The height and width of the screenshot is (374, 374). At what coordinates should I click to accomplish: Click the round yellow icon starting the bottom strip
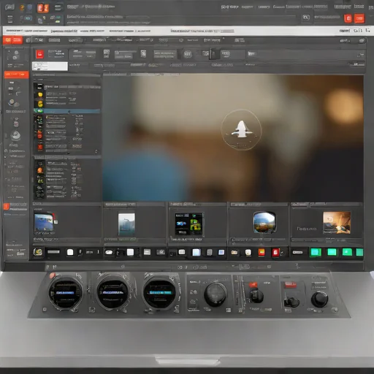pyautogui.click(x=38, y=252)
